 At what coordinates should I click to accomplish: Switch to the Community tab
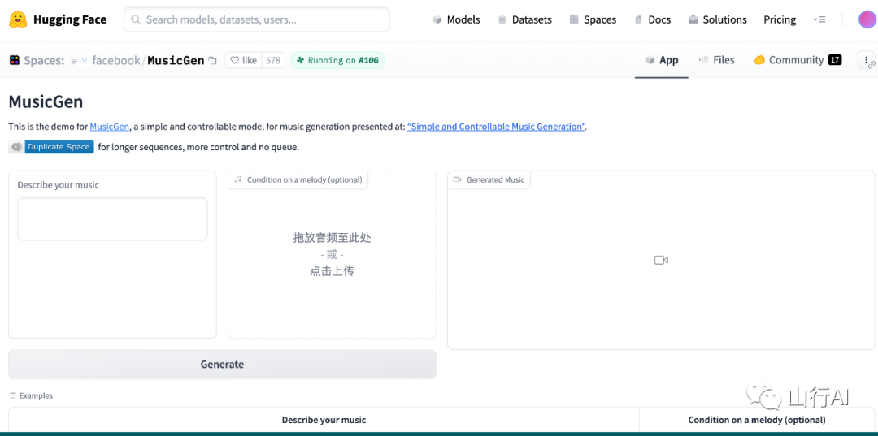coord(798,60)
